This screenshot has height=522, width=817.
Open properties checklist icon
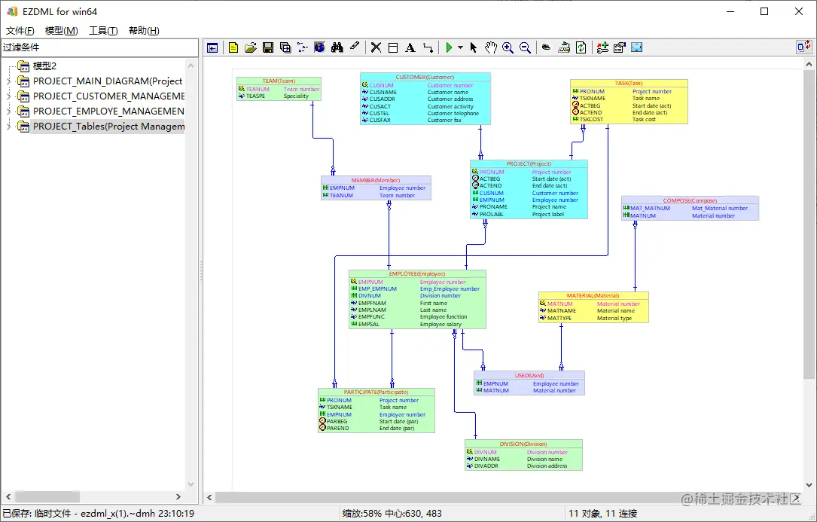(620, 48)
